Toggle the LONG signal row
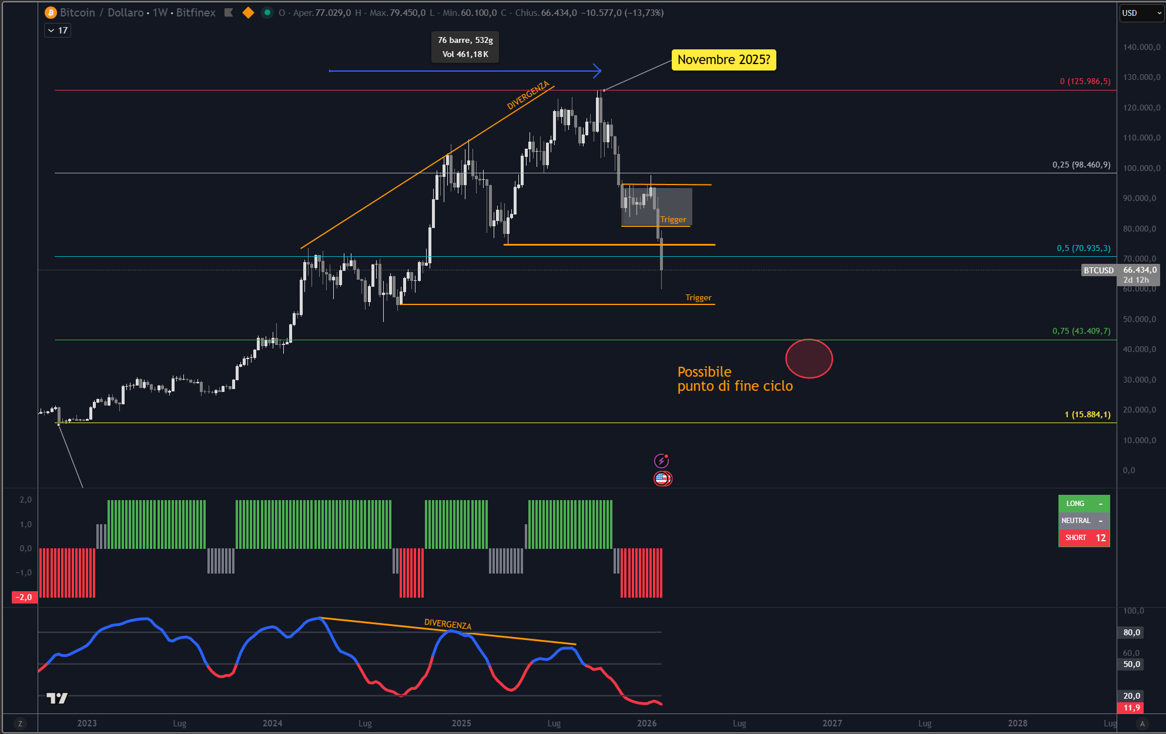 1084,504
